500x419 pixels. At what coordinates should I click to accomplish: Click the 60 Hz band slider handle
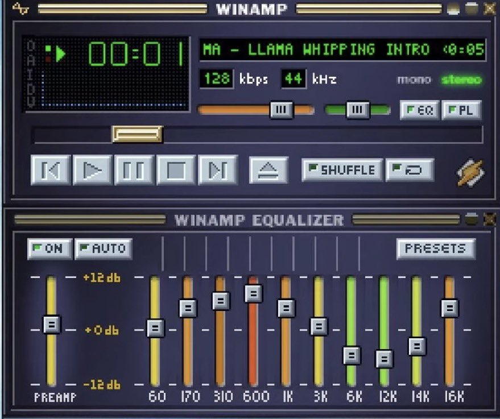coord(155,328)
